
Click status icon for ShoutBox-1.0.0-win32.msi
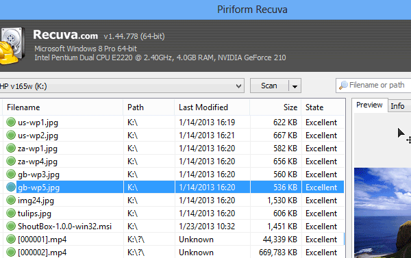coord(11,226)
